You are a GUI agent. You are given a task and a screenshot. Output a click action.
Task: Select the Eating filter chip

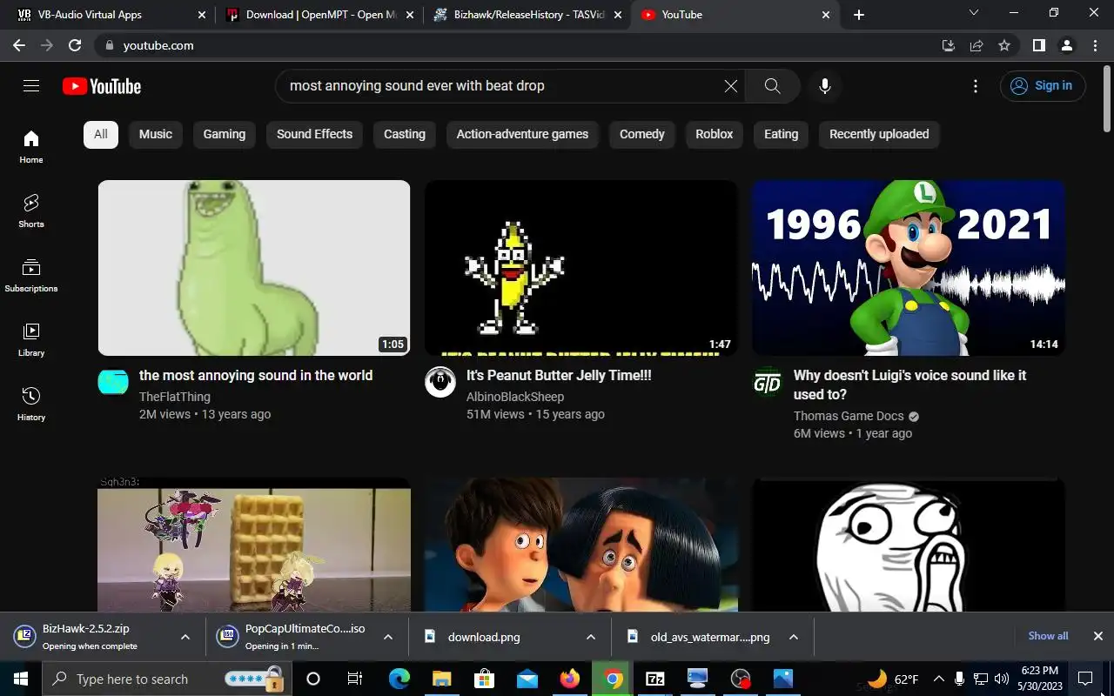(x=782, y=134)
